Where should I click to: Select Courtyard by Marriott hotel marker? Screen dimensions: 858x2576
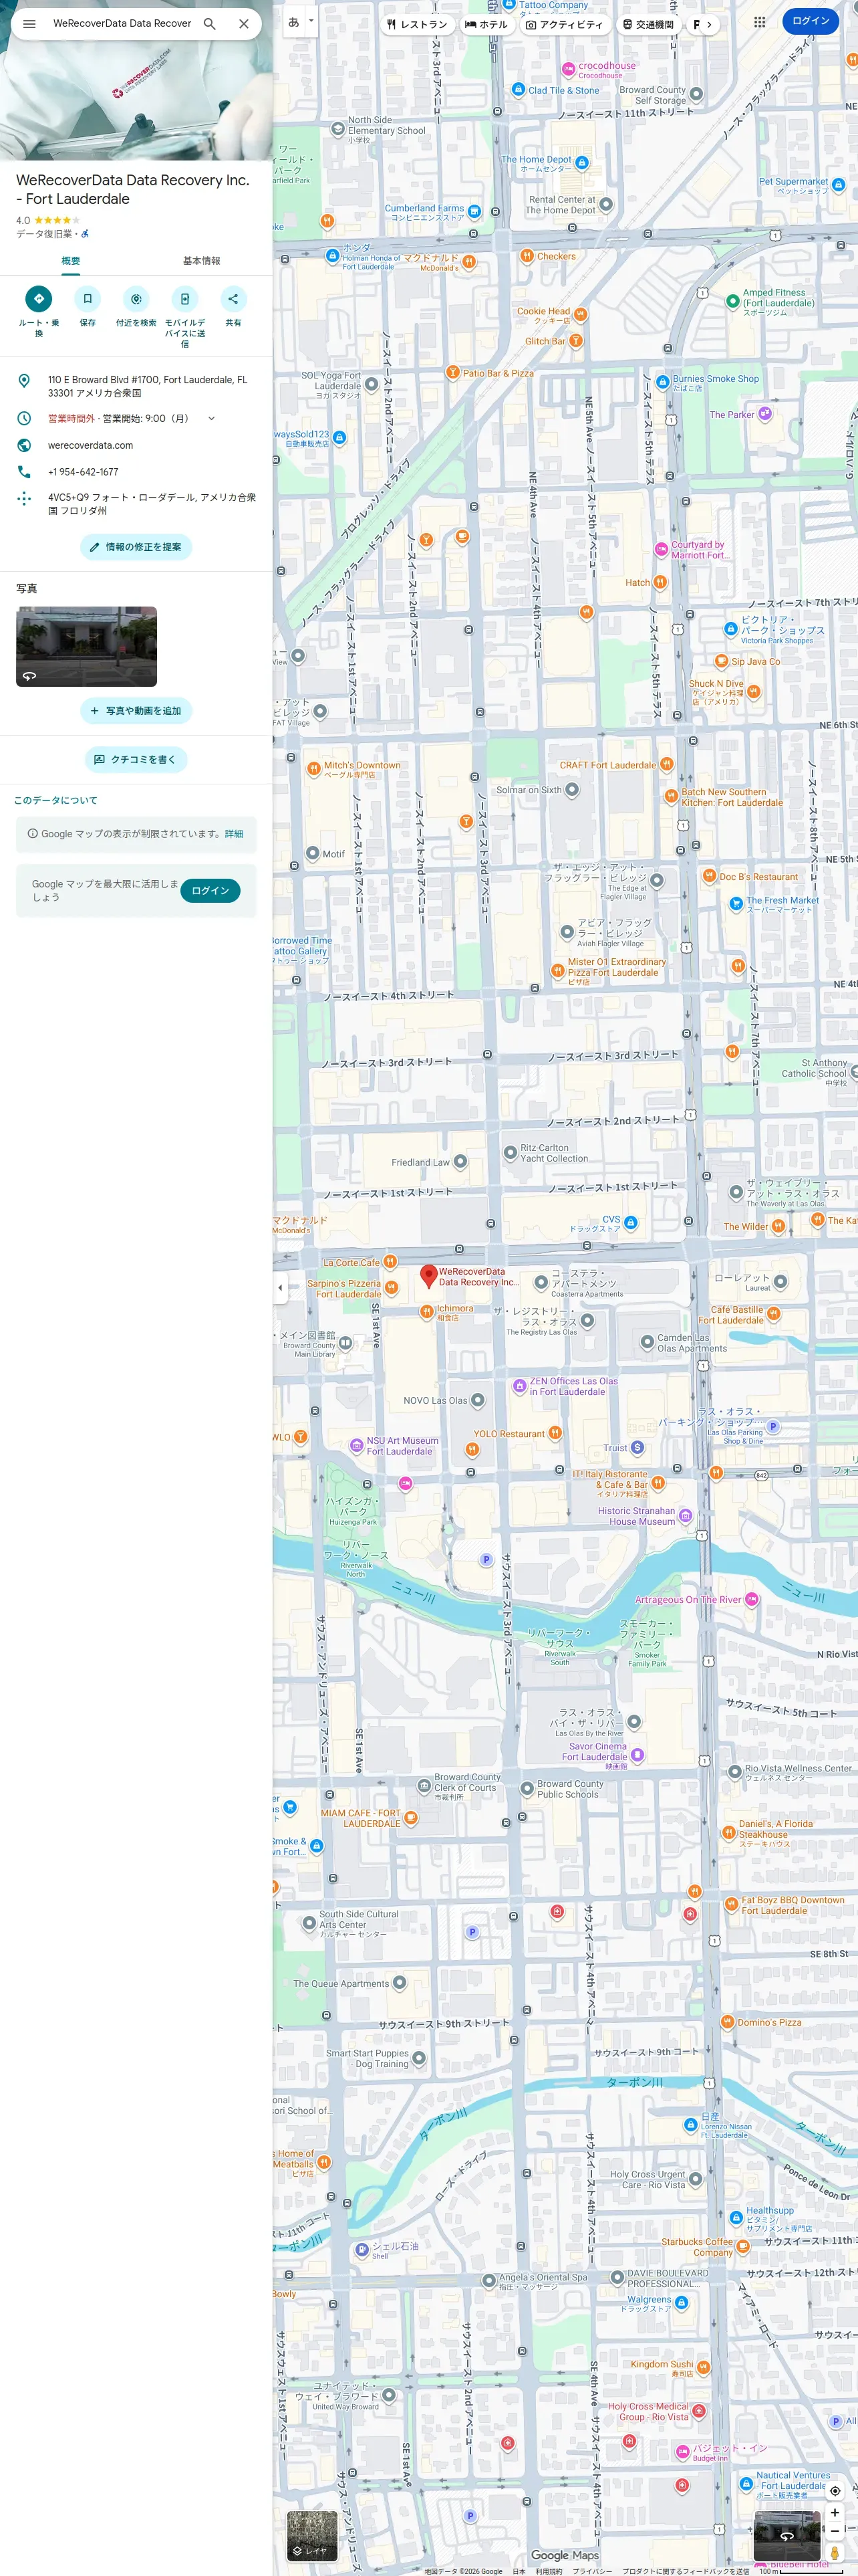click(662, 549)
